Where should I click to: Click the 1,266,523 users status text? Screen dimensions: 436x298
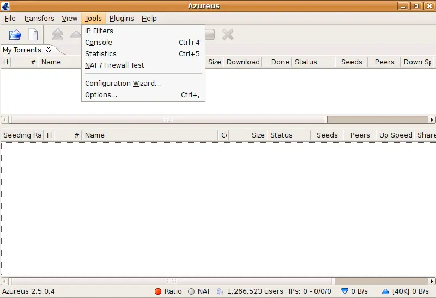pos(255,291)
